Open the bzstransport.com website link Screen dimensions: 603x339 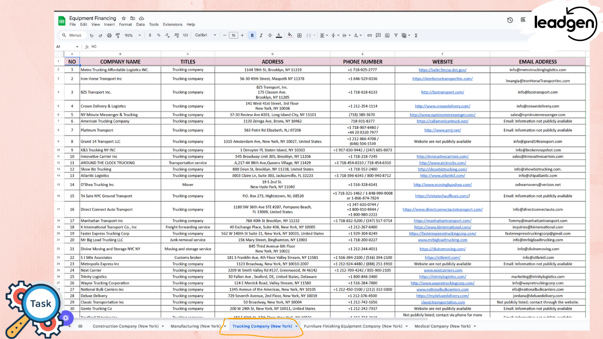coord(442,92)
